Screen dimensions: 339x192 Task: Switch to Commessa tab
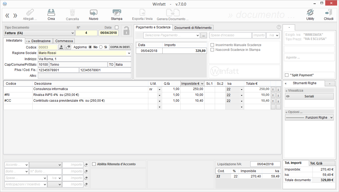tap(64, 41)
